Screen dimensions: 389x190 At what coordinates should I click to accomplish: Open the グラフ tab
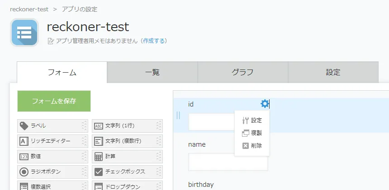(242, 72)
